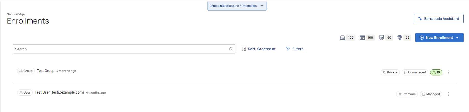Image resolution: width=469 pixels, height=112 pixels.
Task: Click the diamond premium license icon
Action: (400, 38)
